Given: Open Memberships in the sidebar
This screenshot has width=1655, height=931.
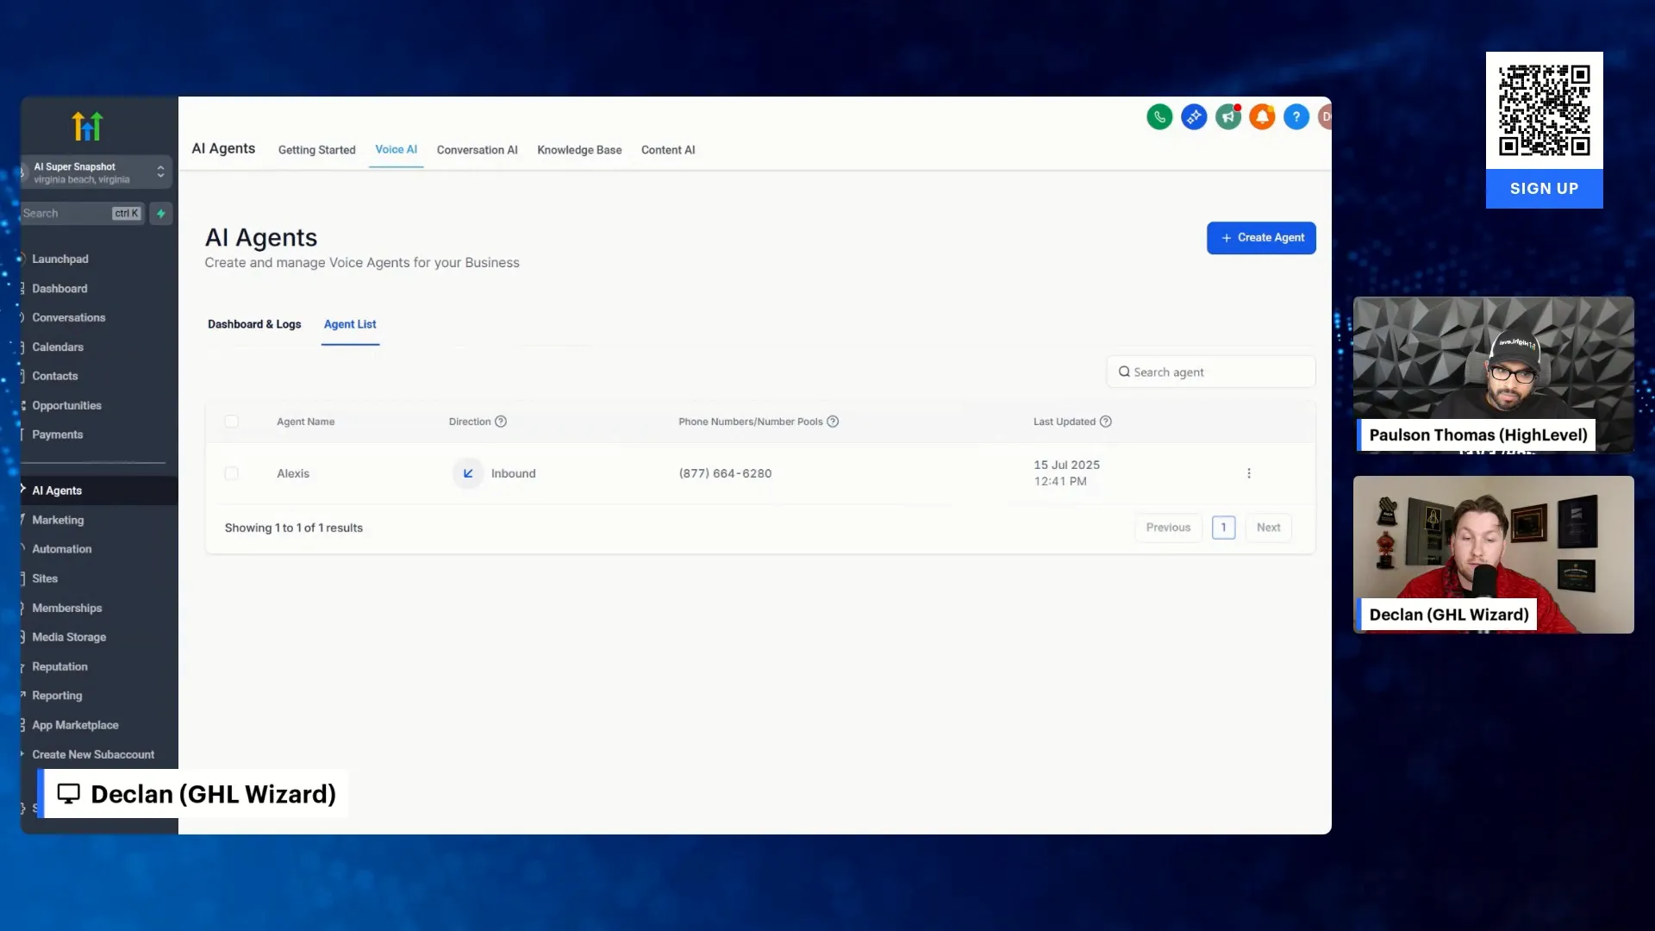Looking at the screenshot, I should 67,609.
